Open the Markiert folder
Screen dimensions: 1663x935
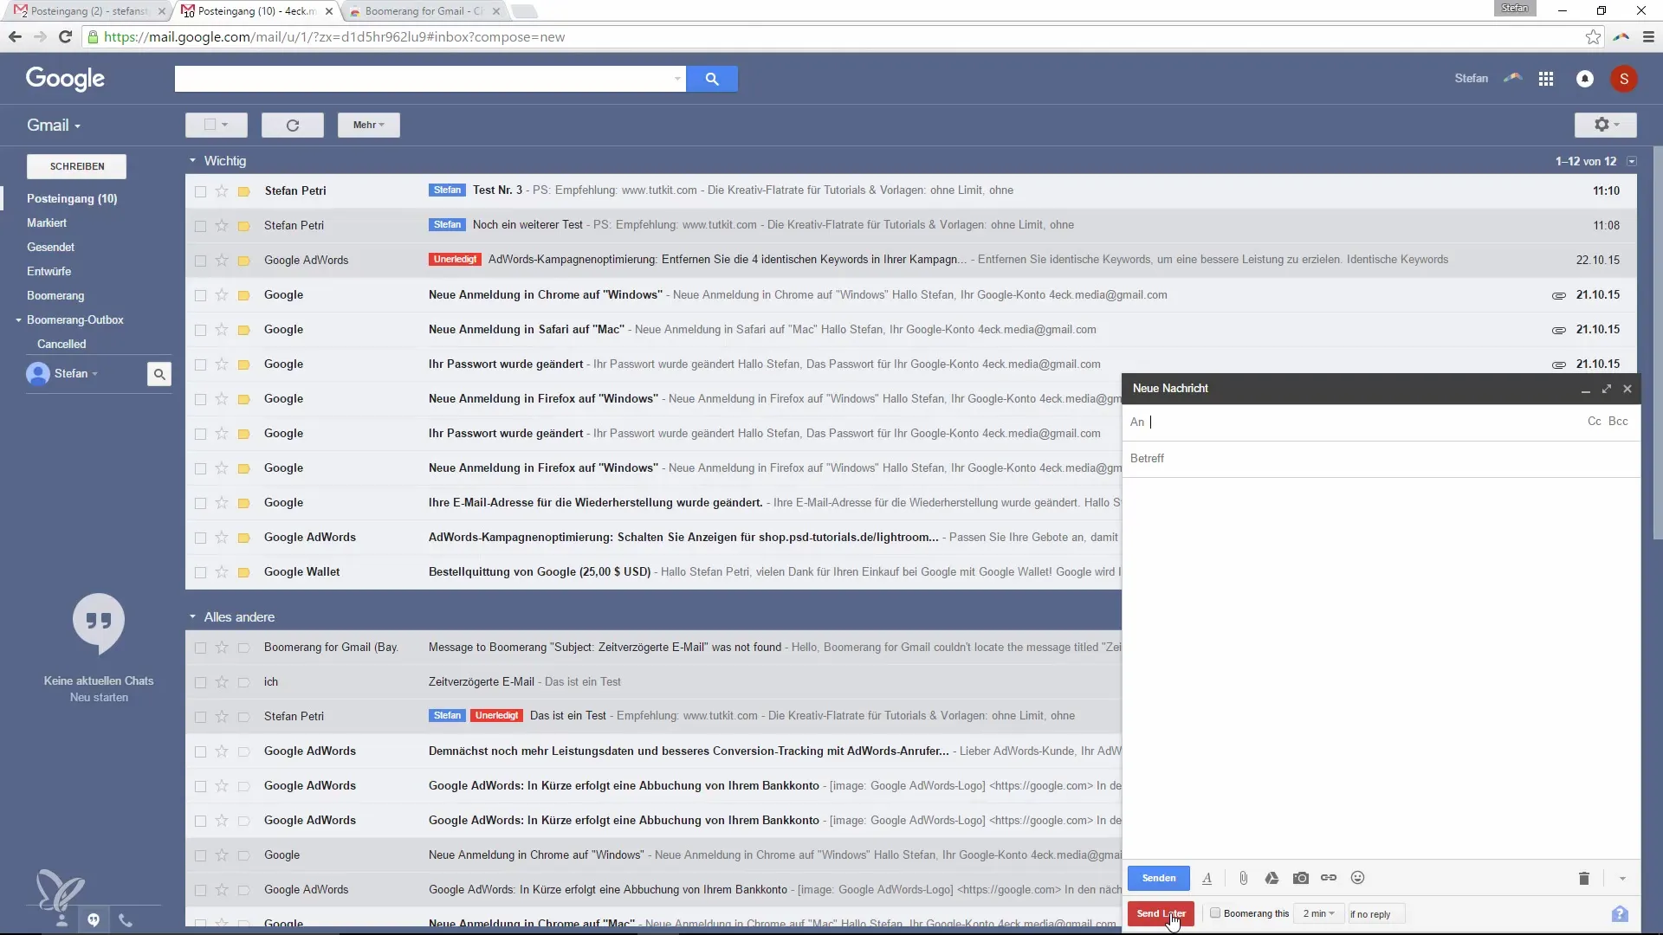[47, 222]
